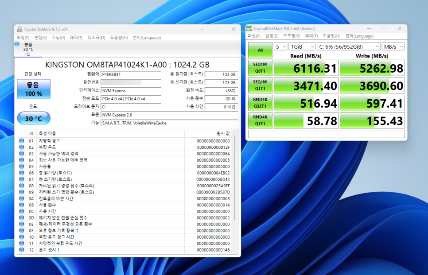Click status orb beside 복합 온도 attribute
This screenshot has height=275, width=428.
22,147
